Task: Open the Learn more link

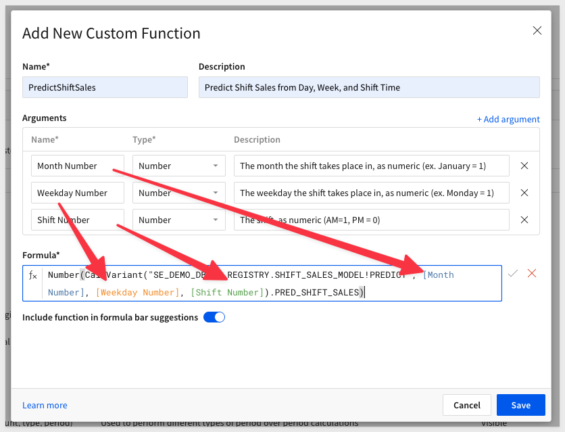Action: coord(45,405)
